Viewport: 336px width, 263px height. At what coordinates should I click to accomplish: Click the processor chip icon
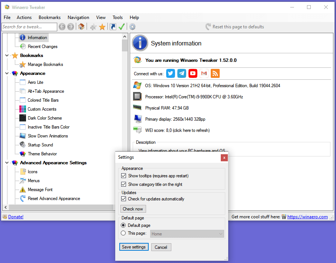[137, 96]
